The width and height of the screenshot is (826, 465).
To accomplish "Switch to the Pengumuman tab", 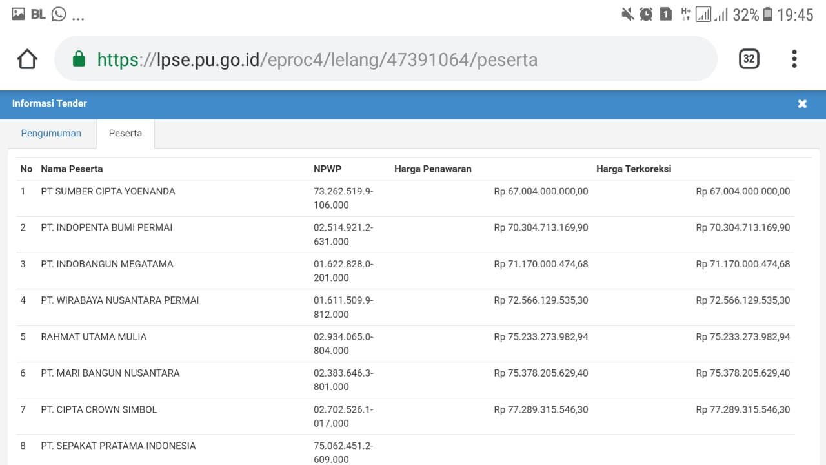I will pos(51,134).
